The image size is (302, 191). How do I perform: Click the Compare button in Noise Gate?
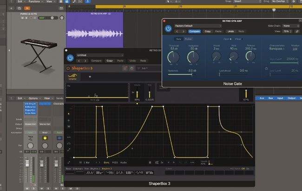(195, 32)
